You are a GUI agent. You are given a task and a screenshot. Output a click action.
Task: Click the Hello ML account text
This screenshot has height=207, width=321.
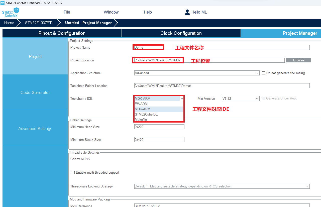pos(199,12)
